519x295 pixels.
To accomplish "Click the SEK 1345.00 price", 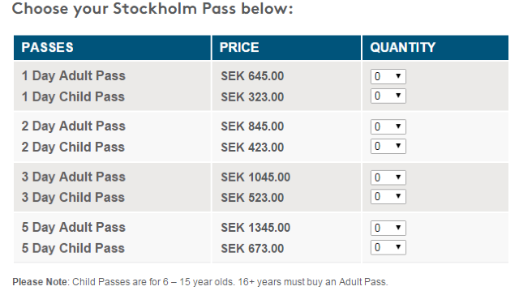I will pos(255,228).
